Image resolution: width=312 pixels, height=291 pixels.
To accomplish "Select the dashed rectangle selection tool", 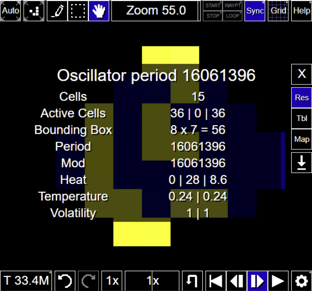I will pyautogui.click(x=78, y=11).
